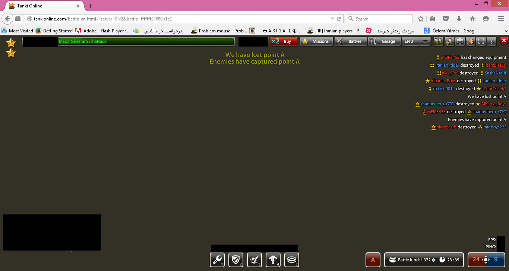Toggle fullscreen mode in the game

click(x=481, y=41)
